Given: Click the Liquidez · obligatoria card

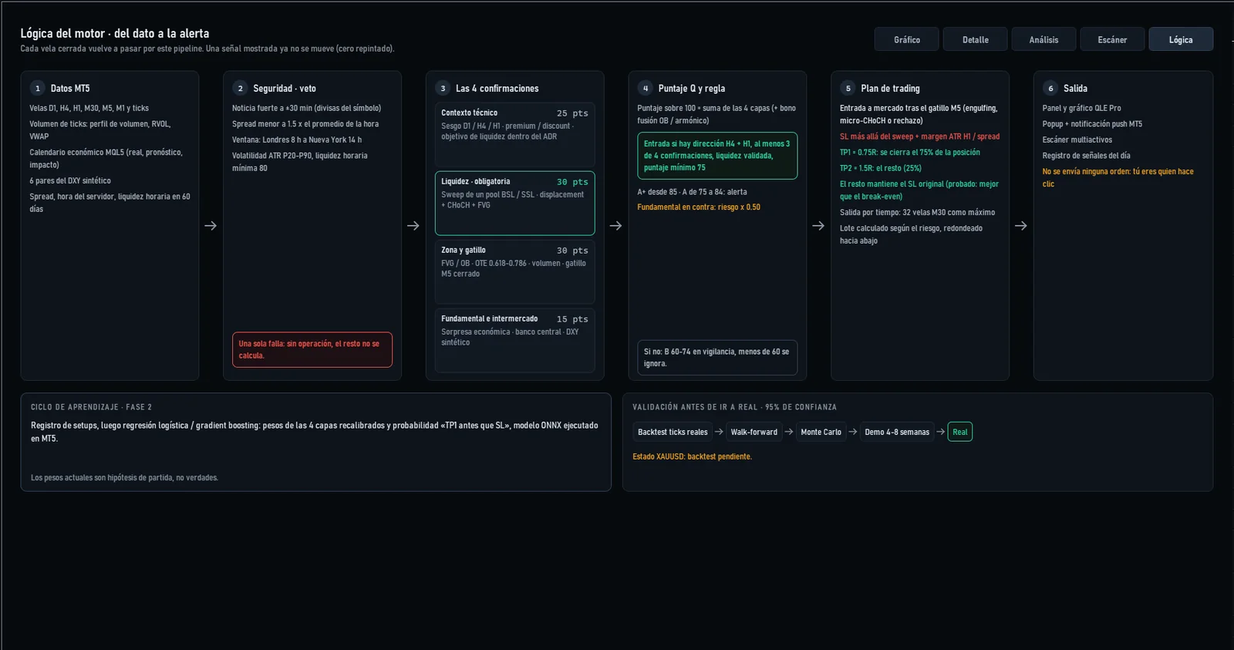Looking at the screenshot, I should [x=514, y=203].
